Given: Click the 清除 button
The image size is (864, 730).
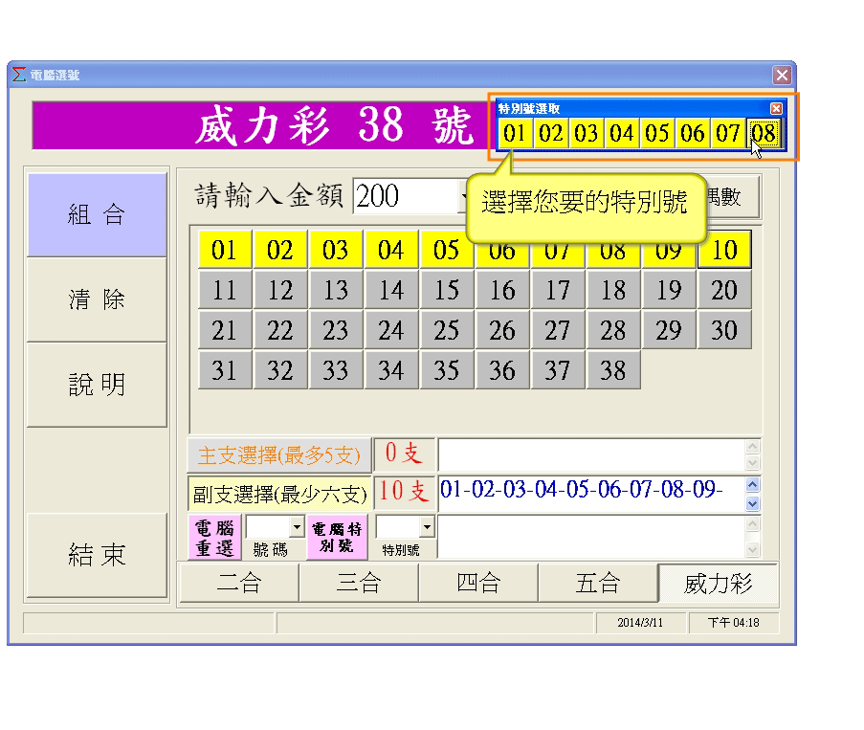Looking at the screenshot, I should [x=97, y=299].
